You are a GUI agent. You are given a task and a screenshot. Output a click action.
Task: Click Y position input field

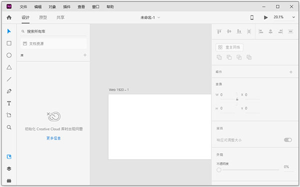pos(252,108)
